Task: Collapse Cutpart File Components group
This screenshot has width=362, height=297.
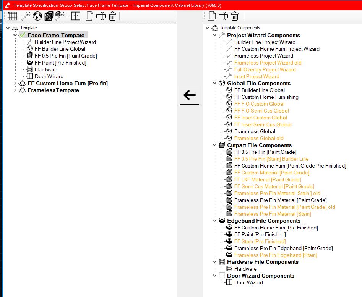Action: click(215, 145)
